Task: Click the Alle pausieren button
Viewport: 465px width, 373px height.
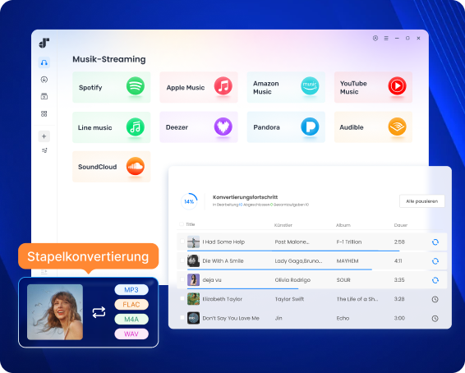Action: point(422,201)
